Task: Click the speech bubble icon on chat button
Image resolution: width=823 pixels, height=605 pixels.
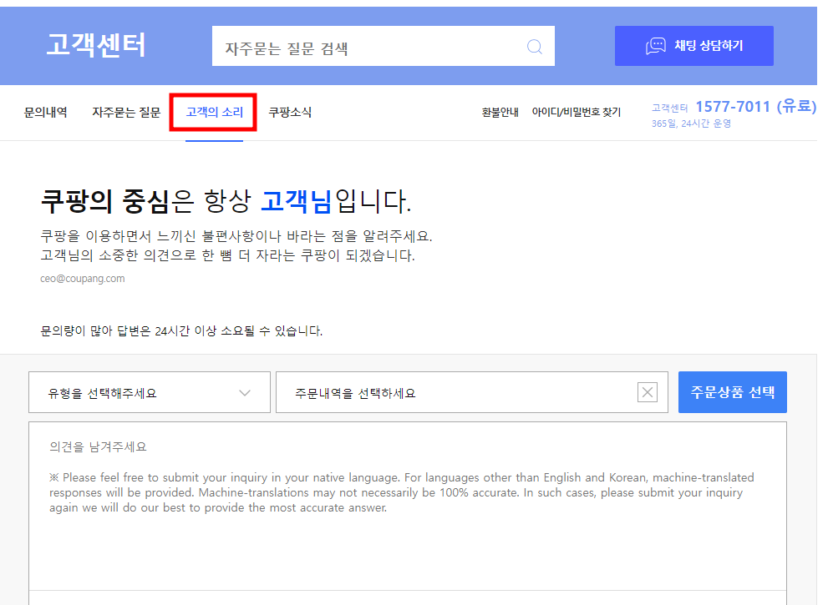Action: [655, 46]
